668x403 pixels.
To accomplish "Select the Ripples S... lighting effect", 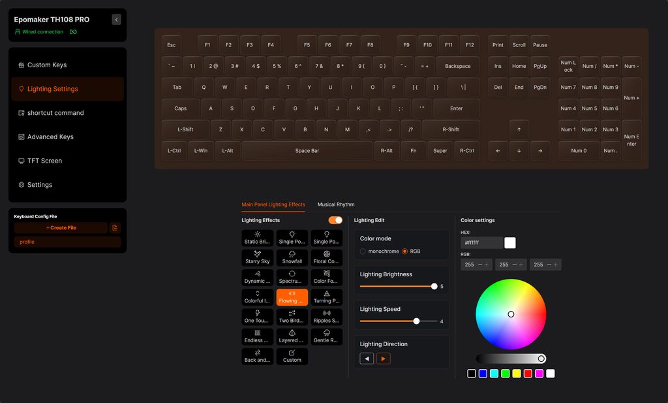I will click(x=326, y=316).
